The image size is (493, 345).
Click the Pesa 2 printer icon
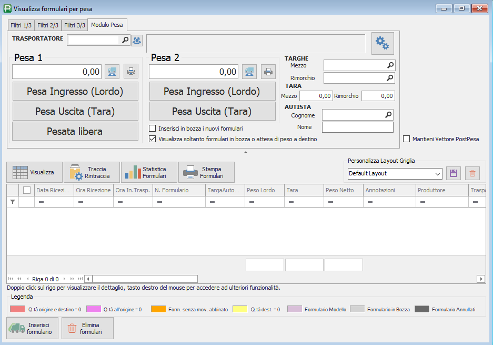tap(268, 71)
